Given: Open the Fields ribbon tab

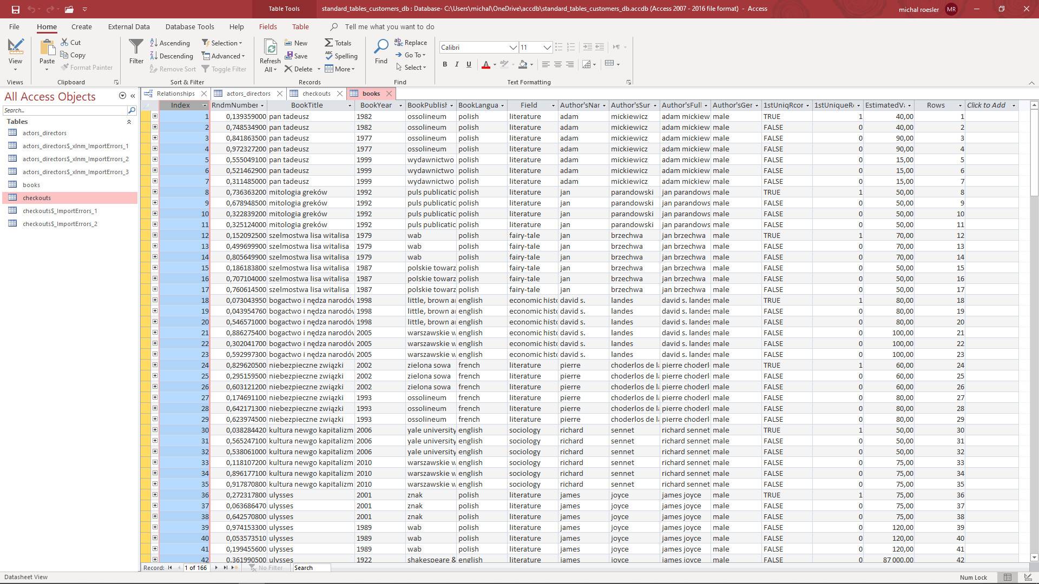Looking at the screenshot, I should [x=268, y=26].
